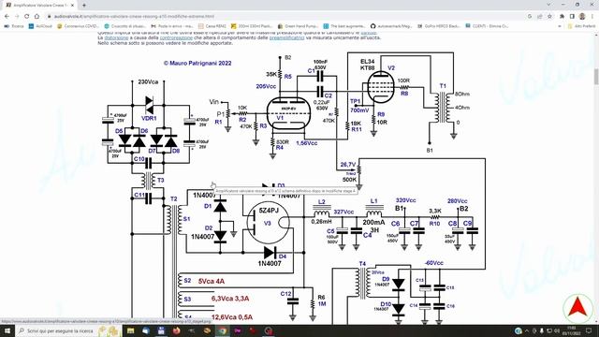Viewport: 599px width, 337px height.
Task: Open a new browser tab
Action: click(84, 6)
